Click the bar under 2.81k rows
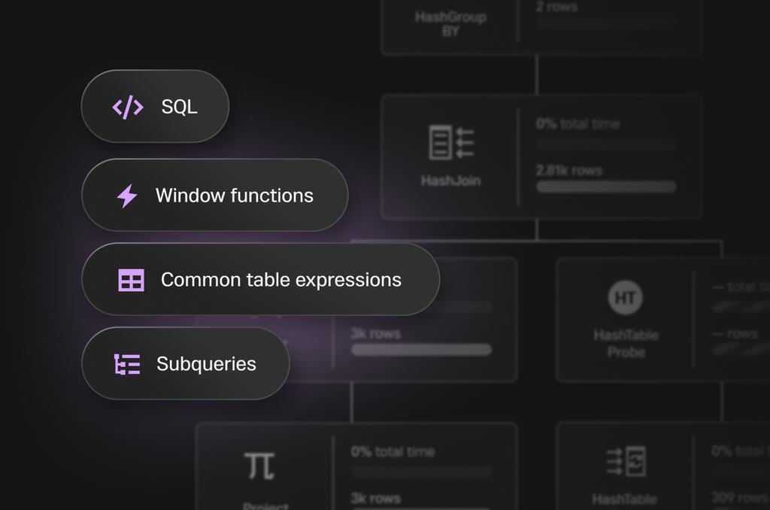Screen dimensions: 770x510 605,187
